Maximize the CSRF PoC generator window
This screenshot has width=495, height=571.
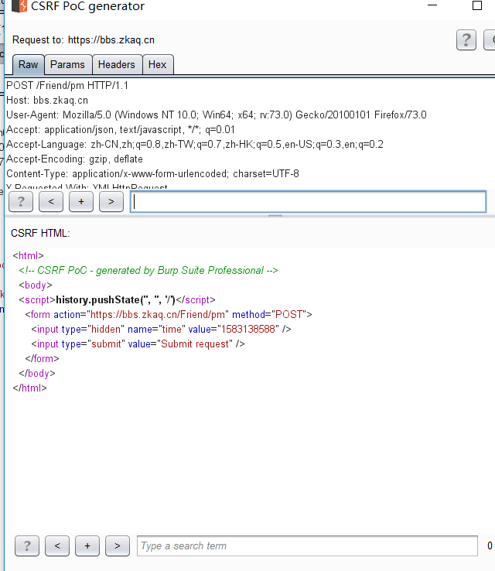pyautogui.click(x=477, y=5)
